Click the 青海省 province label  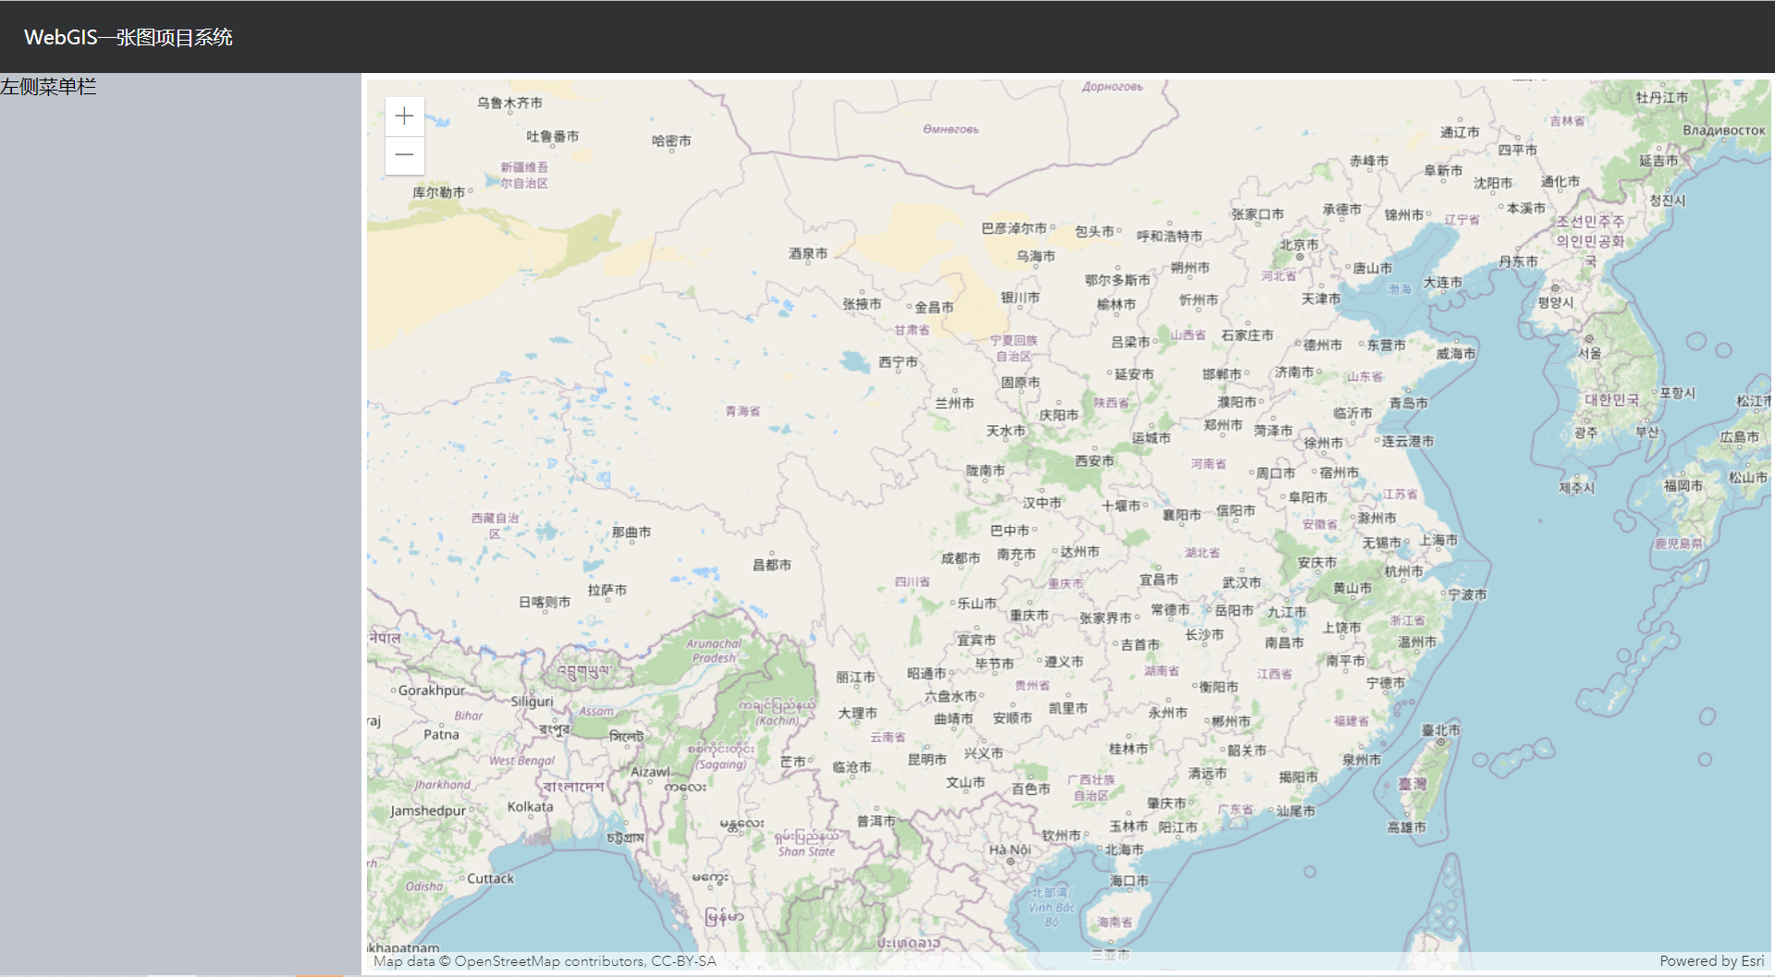(x=741, y=410)
